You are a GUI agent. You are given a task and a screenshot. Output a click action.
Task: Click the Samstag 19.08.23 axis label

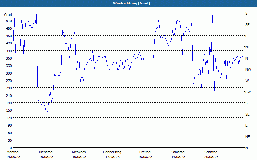pos(178,155)
